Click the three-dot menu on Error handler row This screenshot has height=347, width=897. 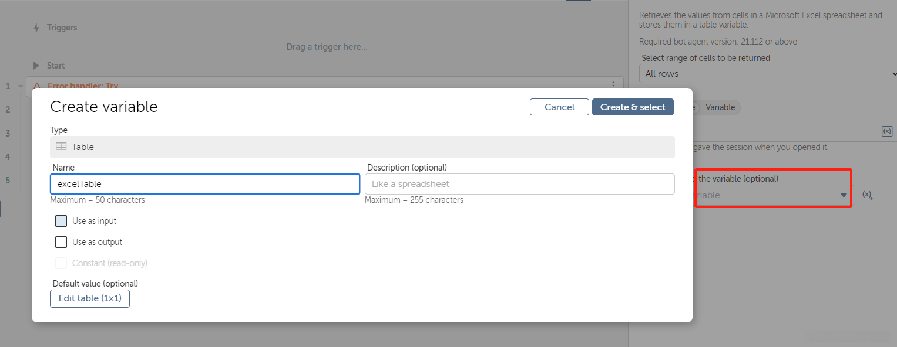click(x=613, y=85)
